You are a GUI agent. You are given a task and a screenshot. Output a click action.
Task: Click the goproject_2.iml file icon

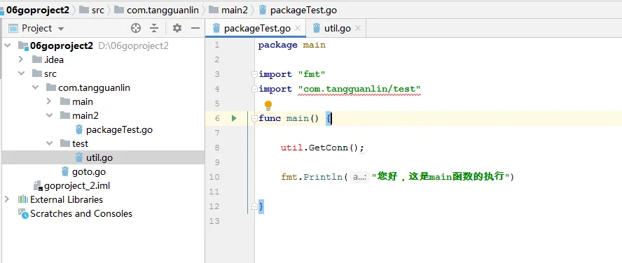click(38, 186)
